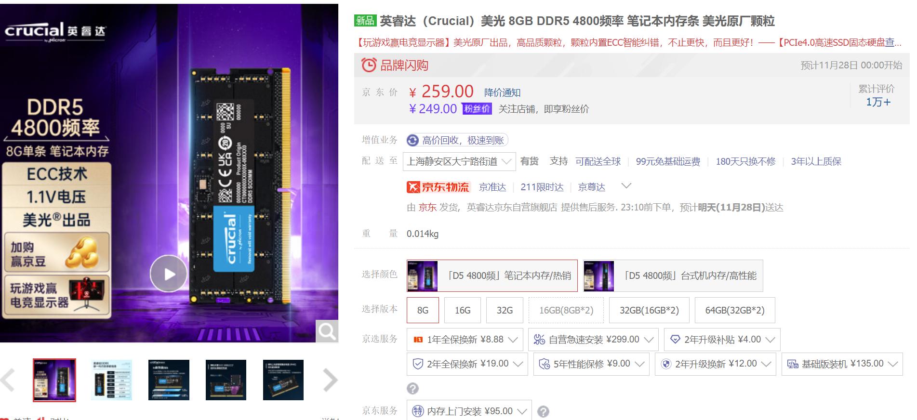Click 京尊达 delivery option
Image resolution: width=917 pixels, height=420 pixels.
point(592,187)
